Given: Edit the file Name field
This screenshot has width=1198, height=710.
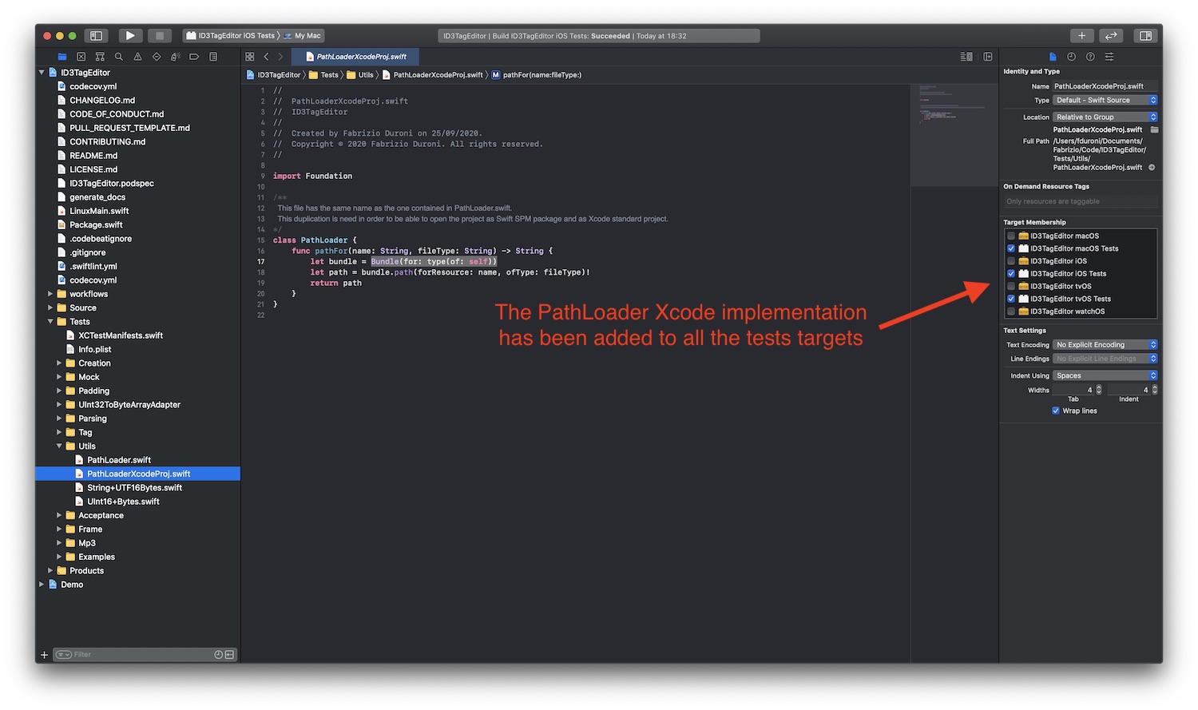Looking at the screenshot, I should pyautogui.click(x=1105, y=86).
